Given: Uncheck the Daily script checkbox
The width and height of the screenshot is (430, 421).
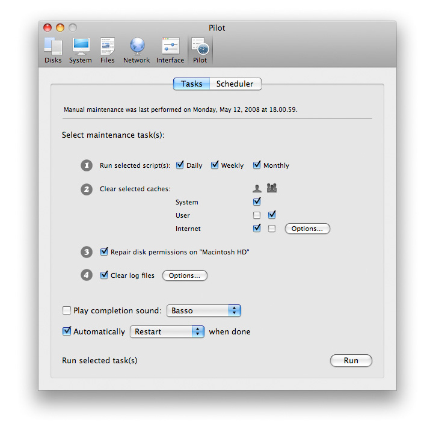Looking at the screenshot, I should coord(180,165).
